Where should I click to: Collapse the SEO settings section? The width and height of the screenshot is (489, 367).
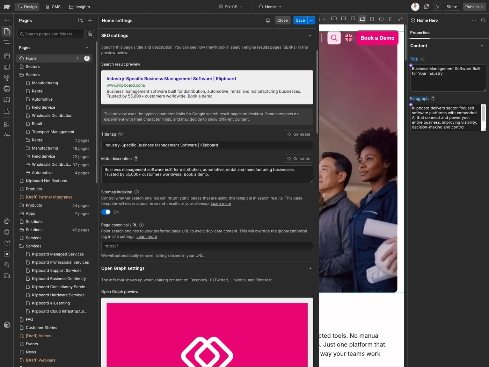coord(310,35)
